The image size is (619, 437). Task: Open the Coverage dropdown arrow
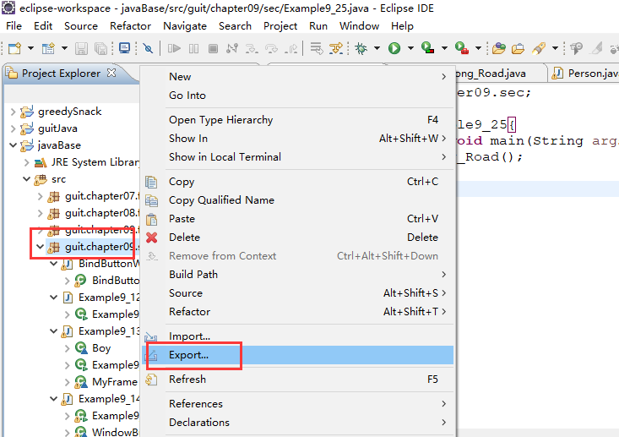(x=444, y=48)
